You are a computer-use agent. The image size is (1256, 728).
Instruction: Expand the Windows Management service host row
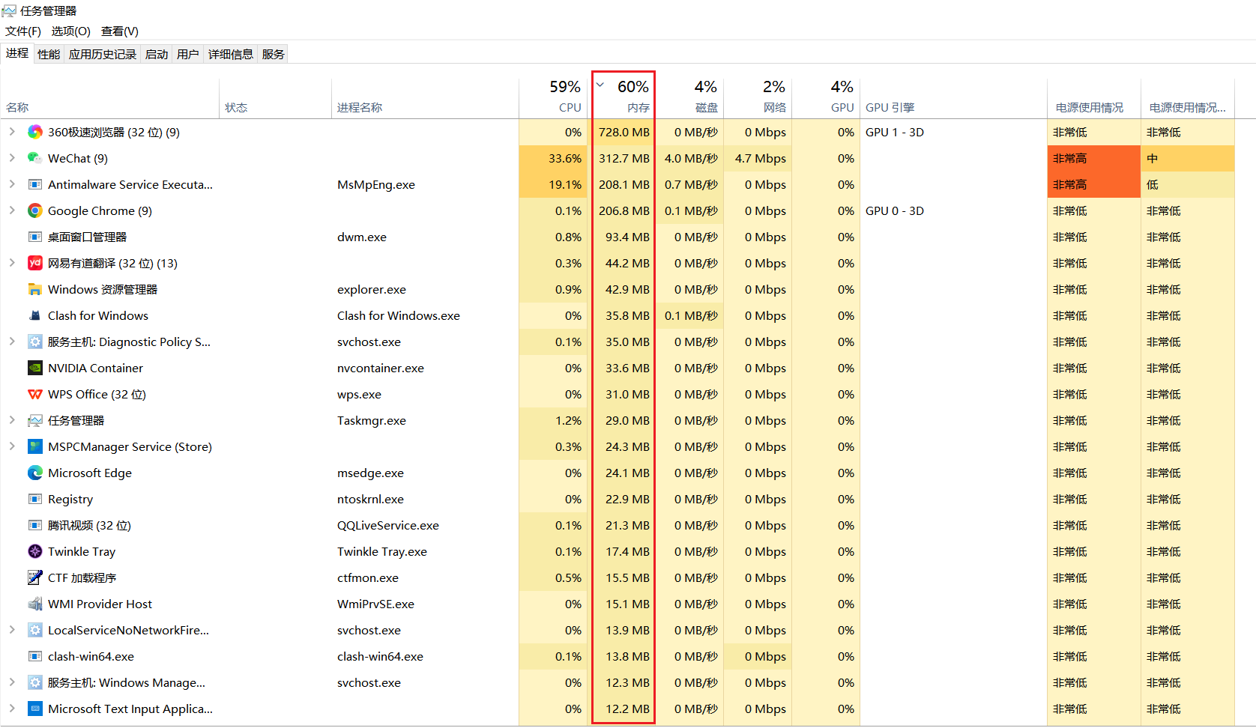pos(12,682)
